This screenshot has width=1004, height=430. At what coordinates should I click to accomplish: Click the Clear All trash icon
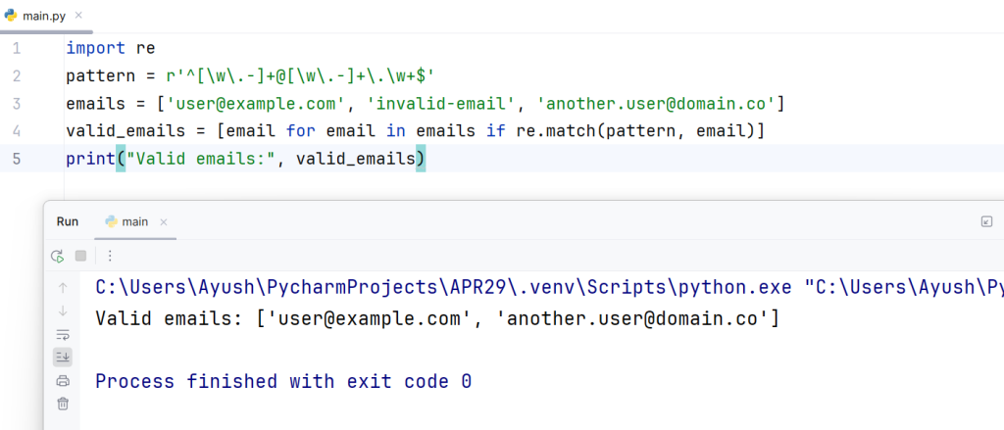point(63,404)
